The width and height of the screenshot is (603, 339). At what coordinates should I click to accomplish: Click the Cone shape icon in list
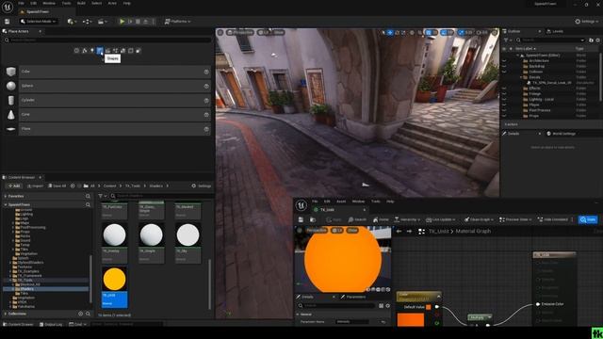[x=10, y=115]
